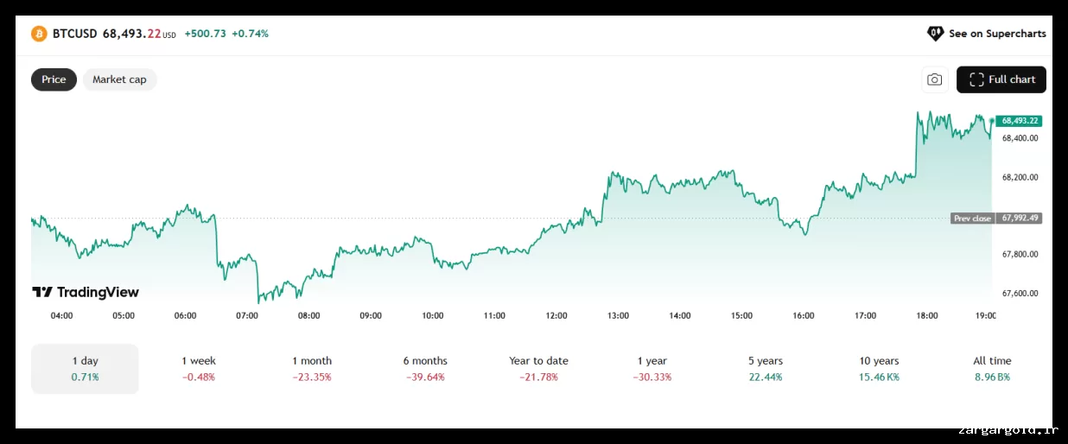
Task: Select the 1 day range tab
Action: click(85, 369)
